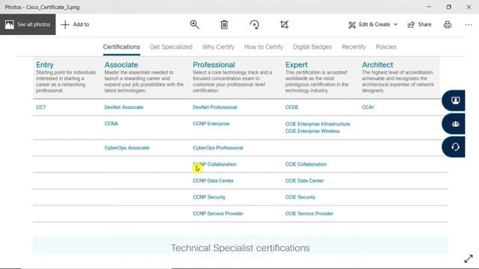Open the Add to menu
The image size is (479, 269).
tap(75, 25)
